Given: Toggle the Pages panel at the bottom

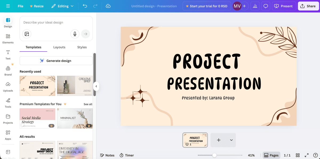Looking at the screenshot, I should point(271,155).
